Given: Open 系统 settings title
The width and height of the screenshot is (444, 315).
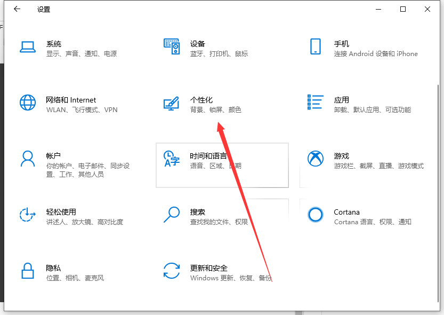Looking at the screenshot, I should 54,44.
